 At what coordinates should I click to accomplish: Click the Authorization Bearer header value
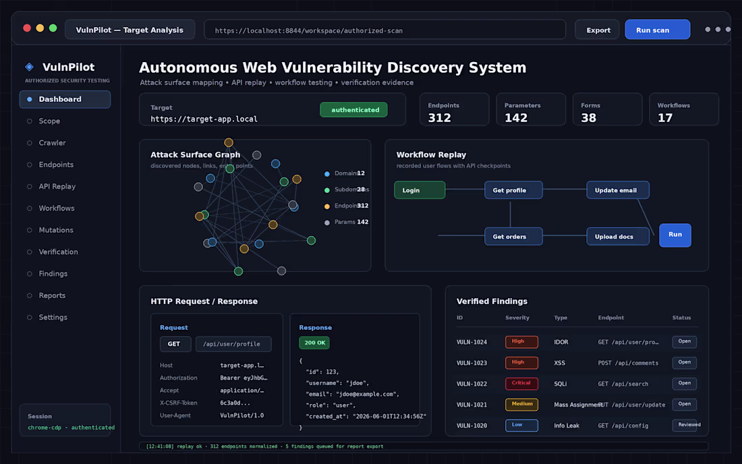click(x=244, y=378)
